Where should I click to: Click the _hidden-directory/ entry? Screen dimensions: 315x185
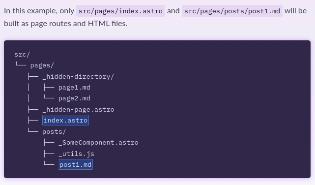tap(78, 77)
